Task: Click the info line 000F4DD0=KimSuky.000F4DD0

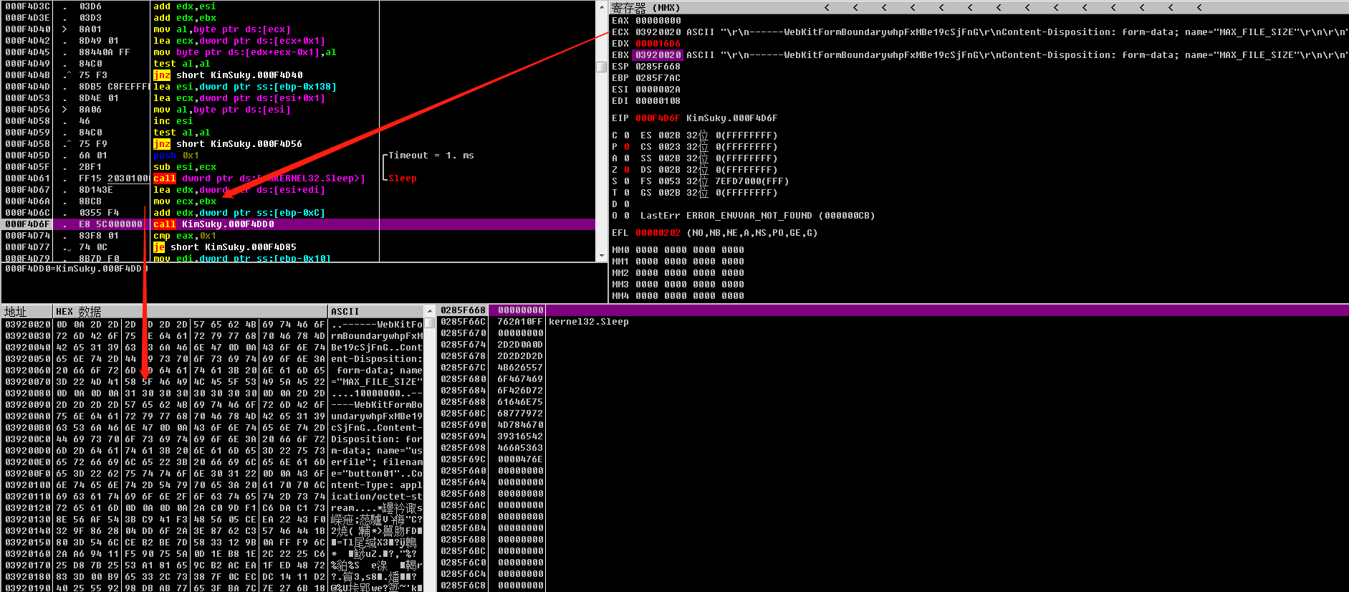Action: 76,269
